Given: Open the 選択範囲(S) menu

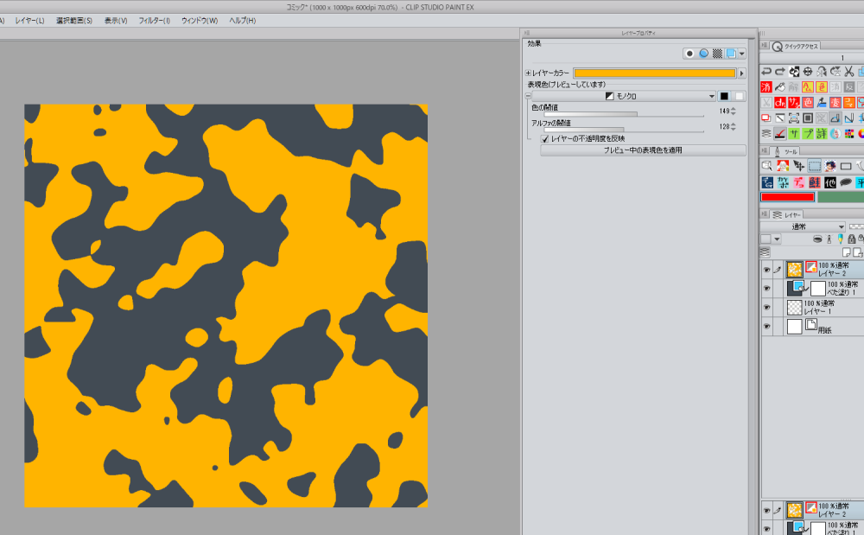Looking at the screenshot, I should point(73,21).
